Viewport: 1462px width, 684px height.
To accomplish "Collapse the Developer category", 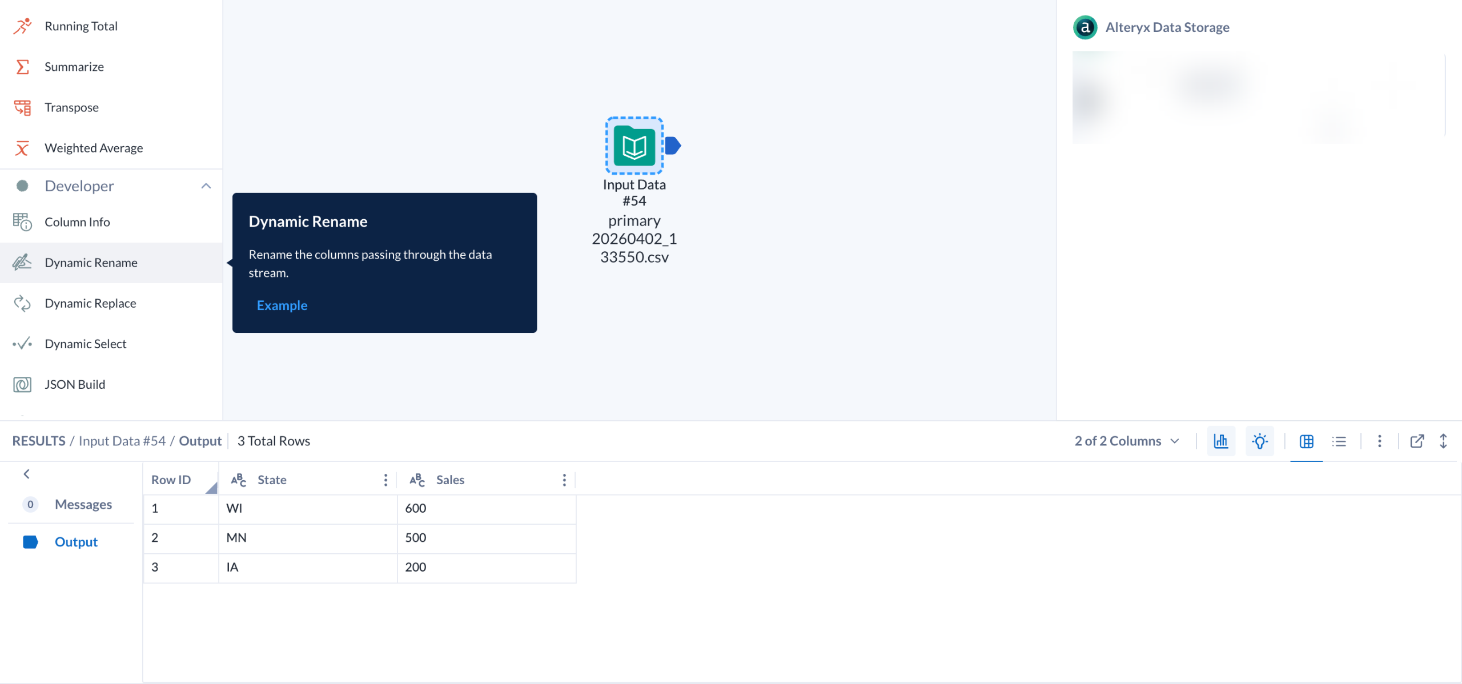I will click(x=206, y=186).
